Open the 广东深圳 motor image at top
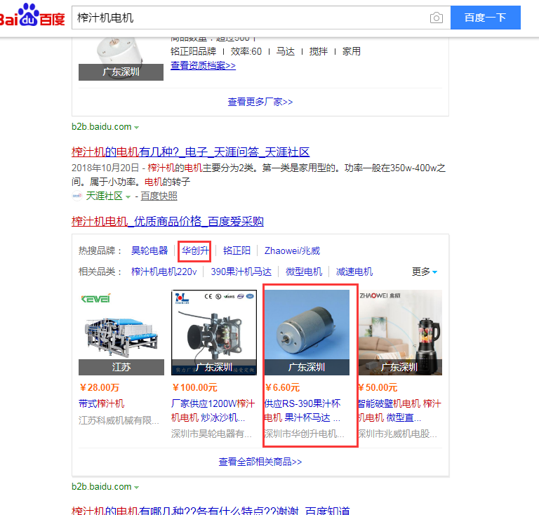 pyautogui.click(x=121, y=59)
